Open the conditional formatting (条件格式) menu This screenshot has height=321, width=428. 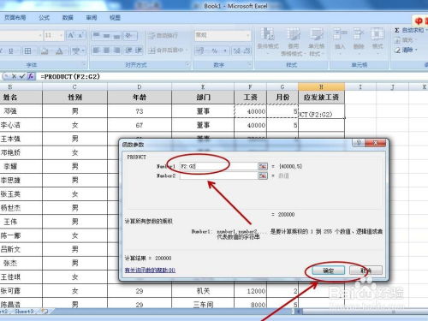click(268, 42)
